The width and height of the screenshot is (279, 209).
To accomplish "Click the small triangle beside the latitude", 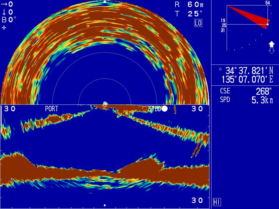I will click(x=220, y=69).
